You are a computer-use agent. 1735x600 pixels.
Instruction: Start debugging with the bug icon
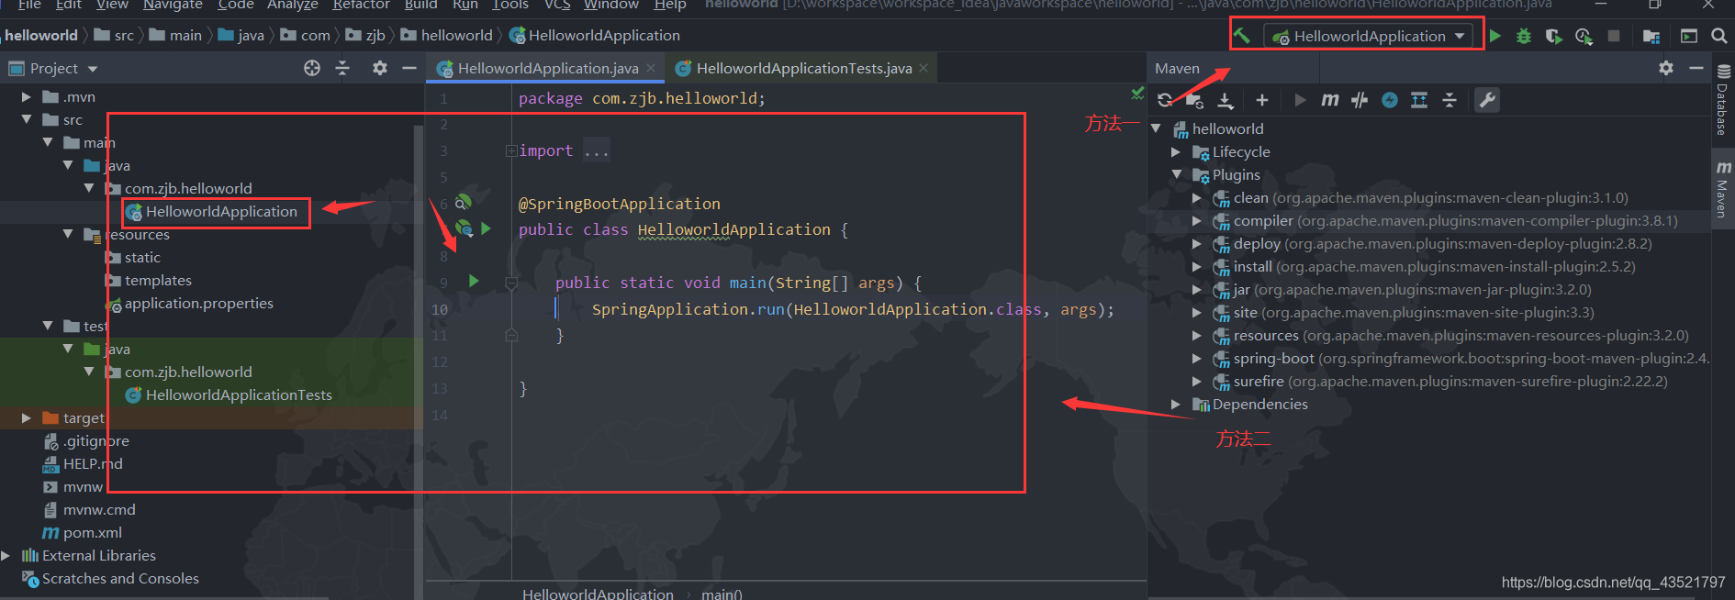pyautogui.click(x=1524, y=36)
